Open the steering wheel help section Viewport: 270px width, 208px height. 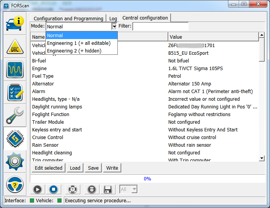tap(15, 185)
